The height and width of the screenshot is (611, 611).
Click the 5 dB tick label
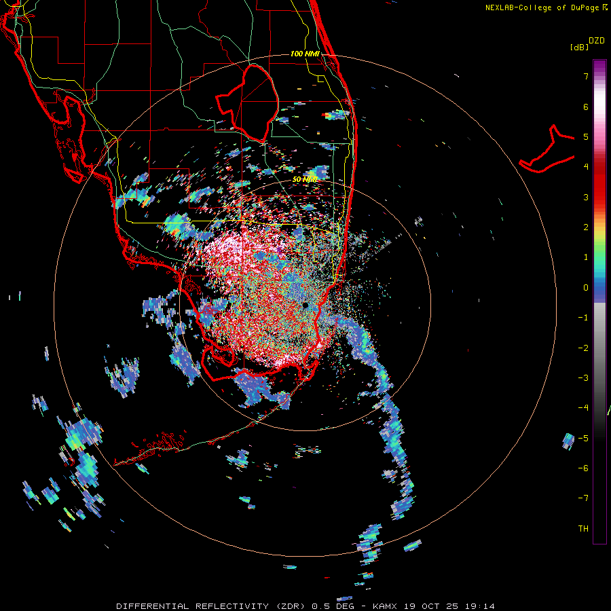coord(586,136)
